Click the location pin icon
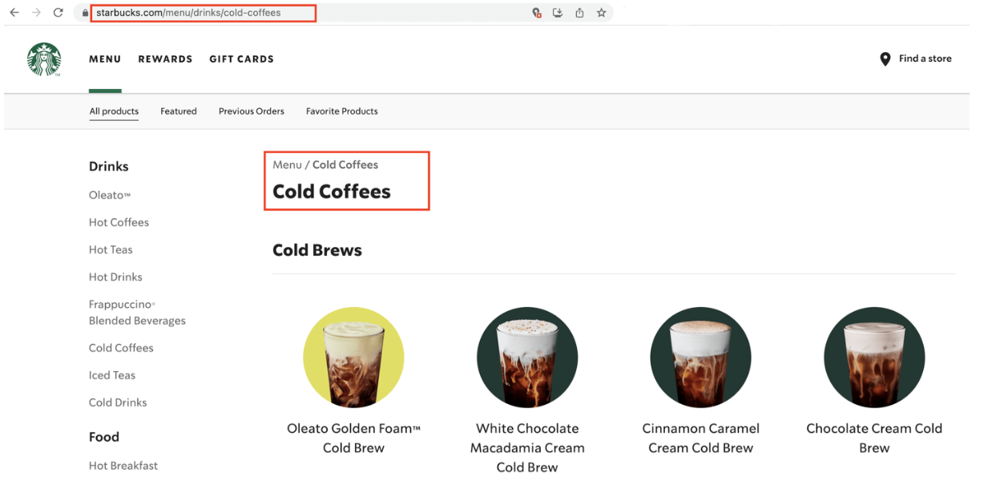The width and height of the screenshot is (1004, 493). 885,59
